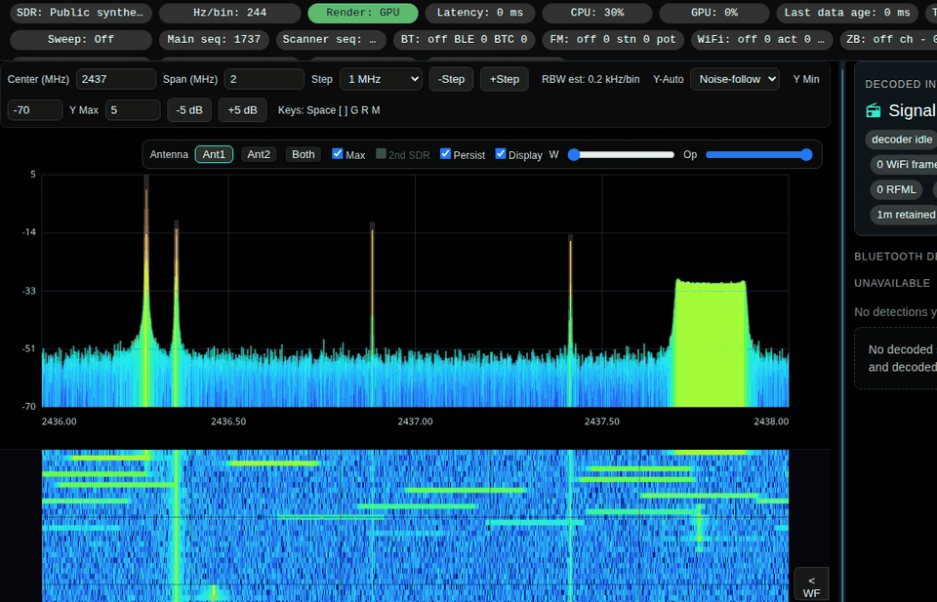The width and height of the screenshot is (937, 602).
Task: Click the Span (MHz) input field
Action: click(x=265, y=79)
